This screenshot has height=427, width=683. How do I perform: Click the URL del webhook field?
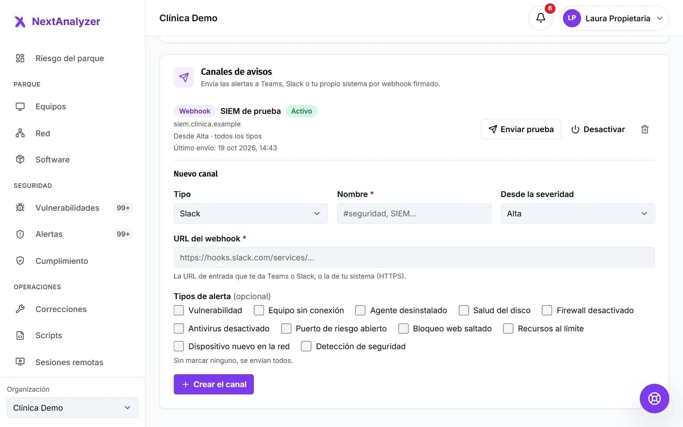414,257
